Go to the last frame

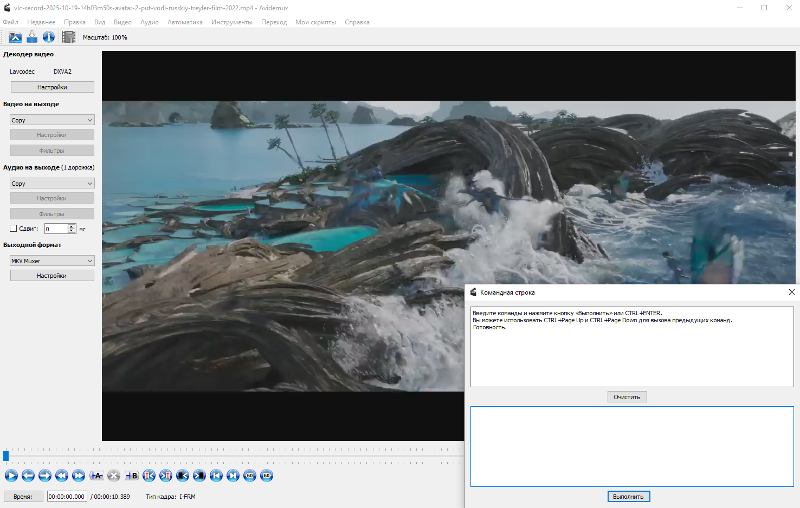coord(233,476)
